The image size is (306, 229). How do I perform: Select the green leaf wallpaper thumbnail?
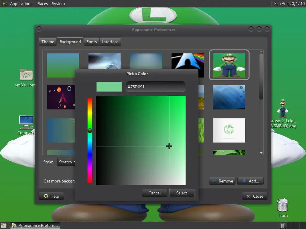click(x=229, y=152)
